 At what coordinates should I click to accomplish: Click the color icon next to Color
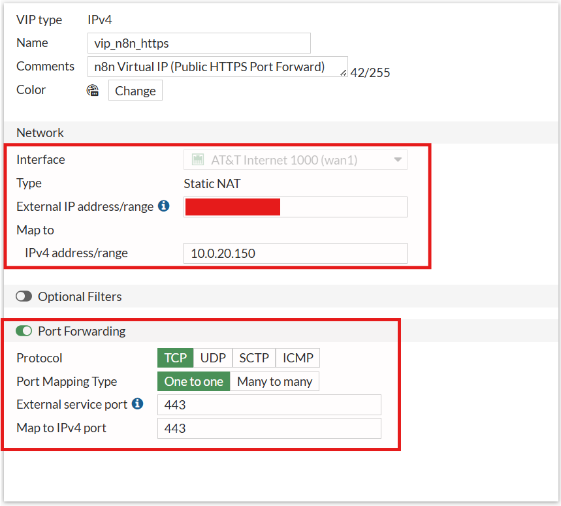tap(93, 91)
